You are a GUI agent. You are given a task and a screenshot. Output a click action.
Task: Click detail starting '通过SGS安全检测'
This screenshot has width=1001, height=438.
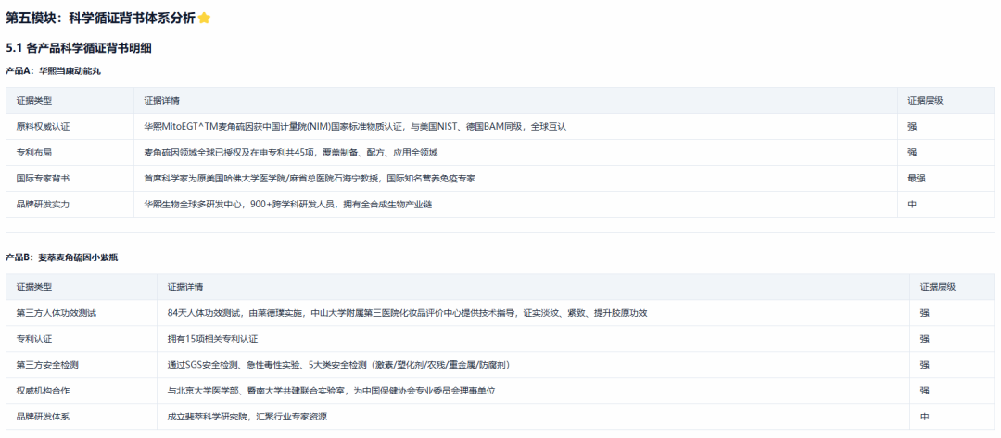pos(338,365)
